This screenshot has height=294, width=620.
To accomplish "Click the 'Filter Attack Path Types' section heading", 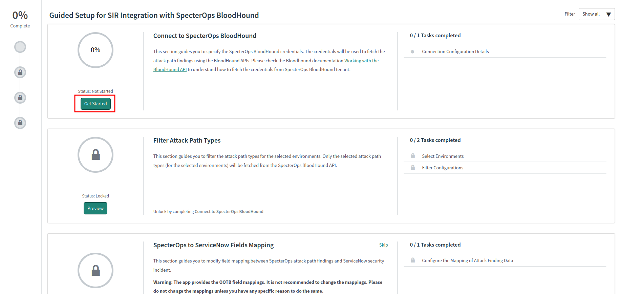I will click(187, 141).
